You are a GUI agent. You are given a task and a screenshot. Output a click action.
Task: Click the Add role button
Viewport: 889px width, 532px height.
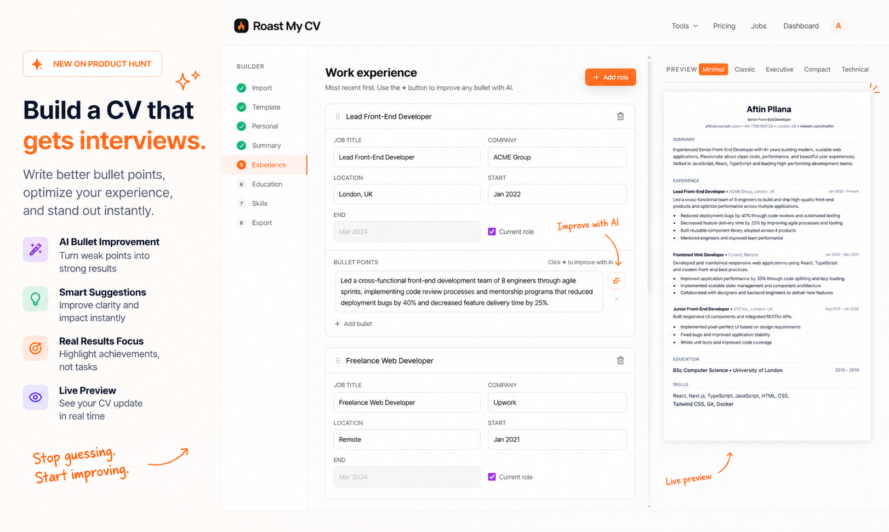(611, 77)
